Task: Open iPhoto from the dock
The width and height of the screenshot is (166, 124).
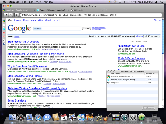Action: [90, 117]
